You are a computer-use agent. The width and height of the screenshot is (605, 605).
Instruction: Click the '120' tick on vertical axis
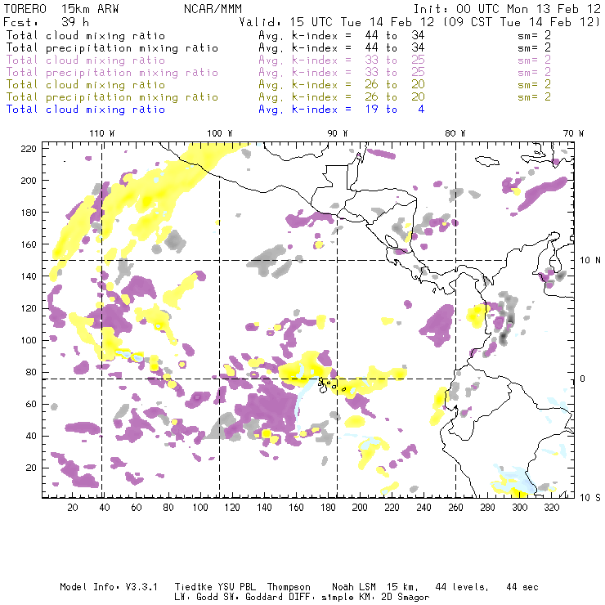pos(29,308)
